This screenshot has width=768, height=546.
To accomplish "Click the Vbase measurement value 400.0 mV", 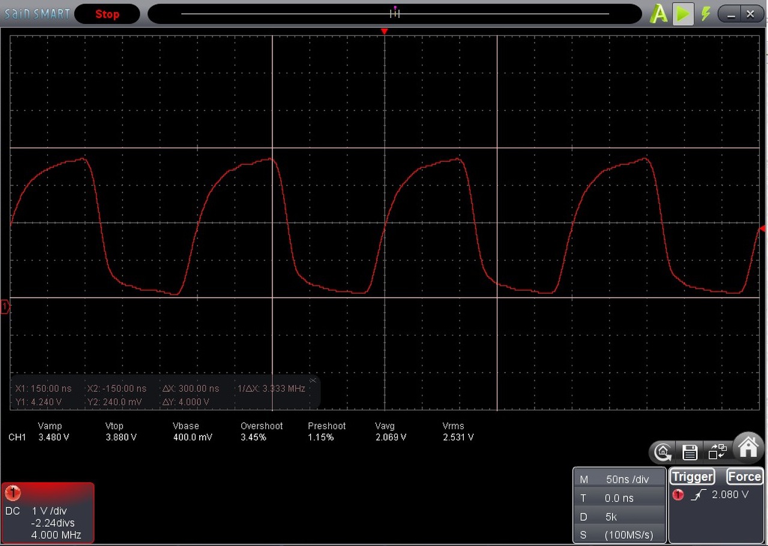I will pos(193,437).
